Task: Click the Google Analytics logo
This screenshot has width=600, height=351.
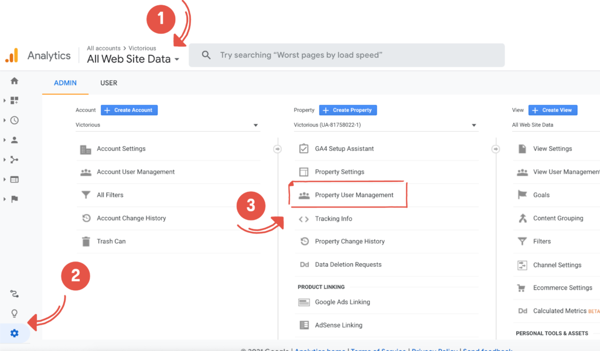Action: 12,56
